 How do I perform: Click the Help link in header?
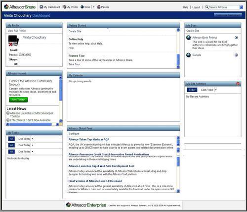(185, 7)
